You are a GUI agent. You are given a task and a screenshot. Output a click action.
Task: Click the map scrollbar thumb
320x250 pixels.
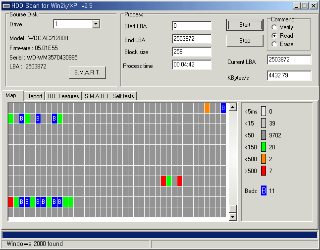233,209
